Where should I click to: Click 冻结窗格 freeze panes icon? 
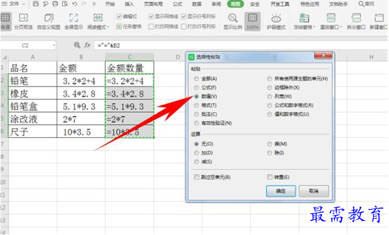(304, 18)
